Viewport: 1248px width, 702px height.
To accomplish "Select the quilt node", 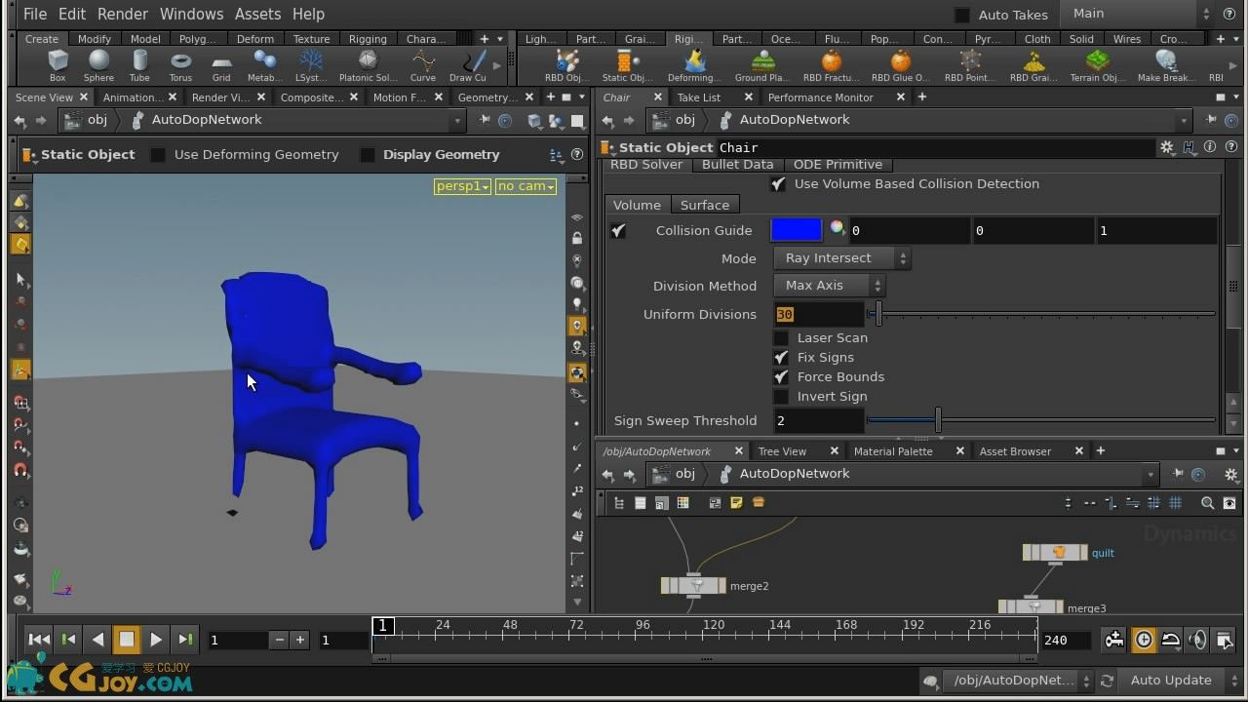I will 1055,553.
